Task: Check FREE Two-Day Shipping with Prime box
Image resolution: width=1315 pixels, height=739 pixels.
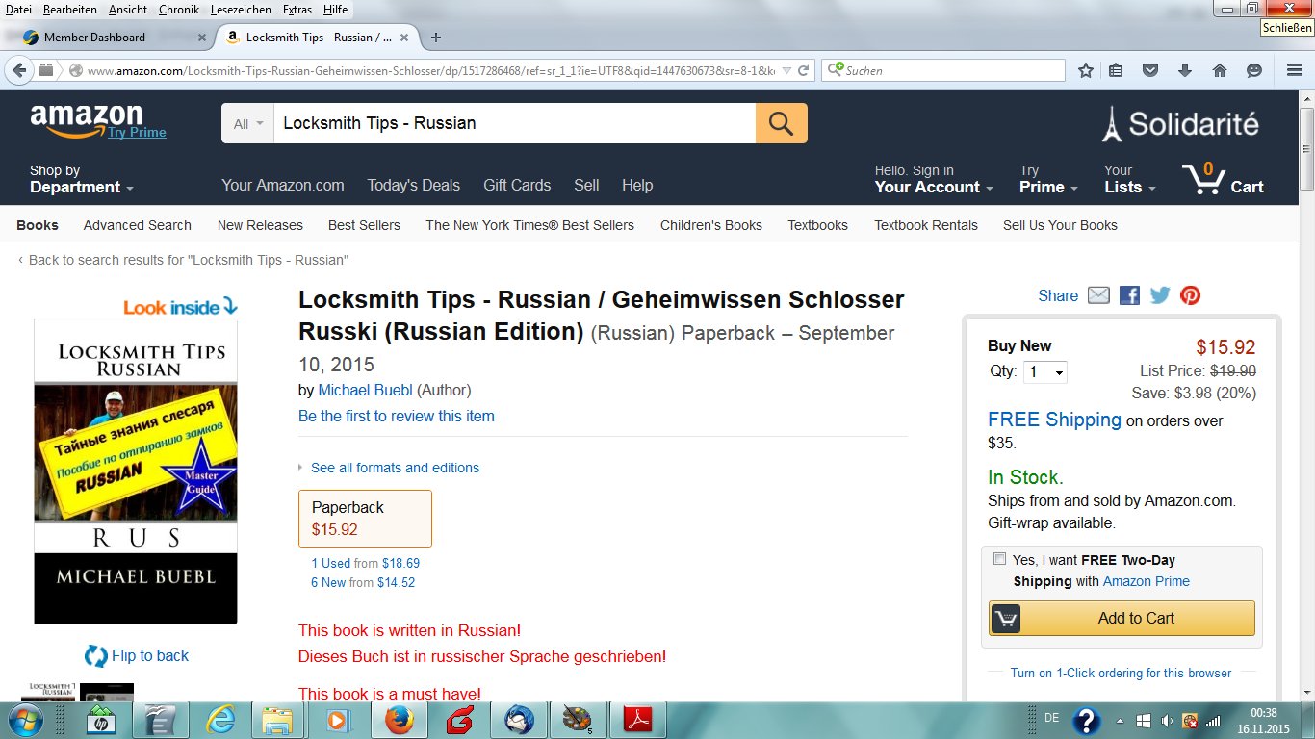Action: [999, 559]
